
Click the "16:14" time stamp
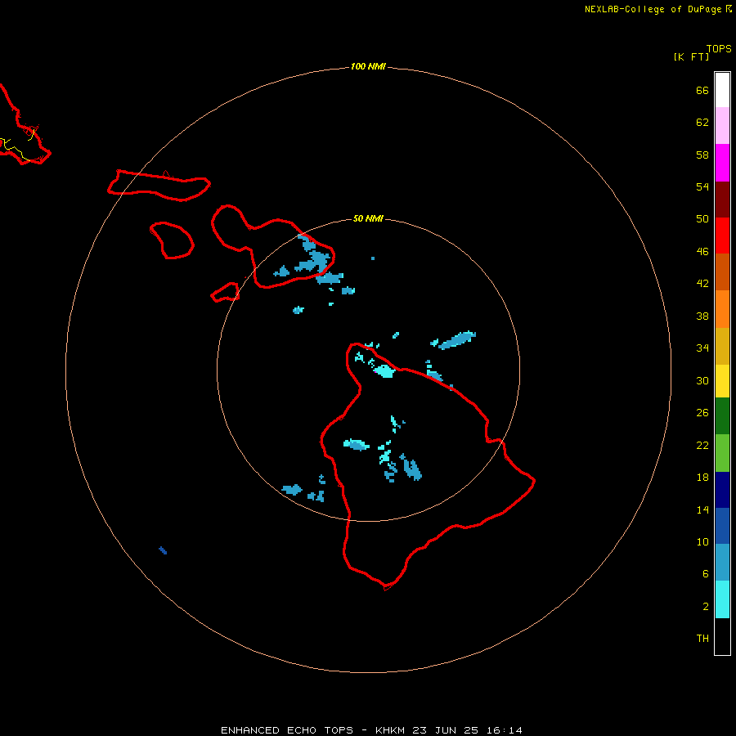pyautogui.click(x=504, y=730)
